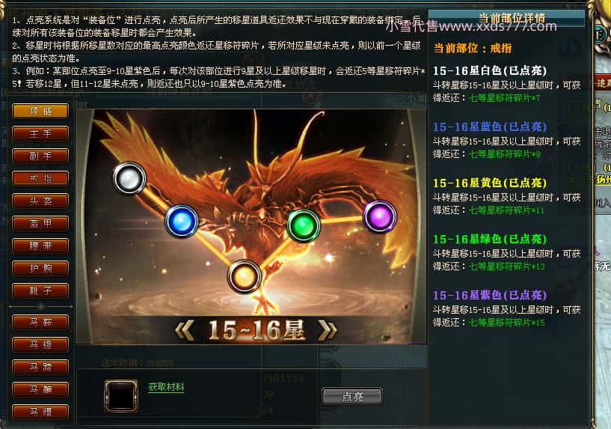This screenshot has width=611, height=429.
Task: Select the 腰带 slot button
Action: (x=40, y=246)
